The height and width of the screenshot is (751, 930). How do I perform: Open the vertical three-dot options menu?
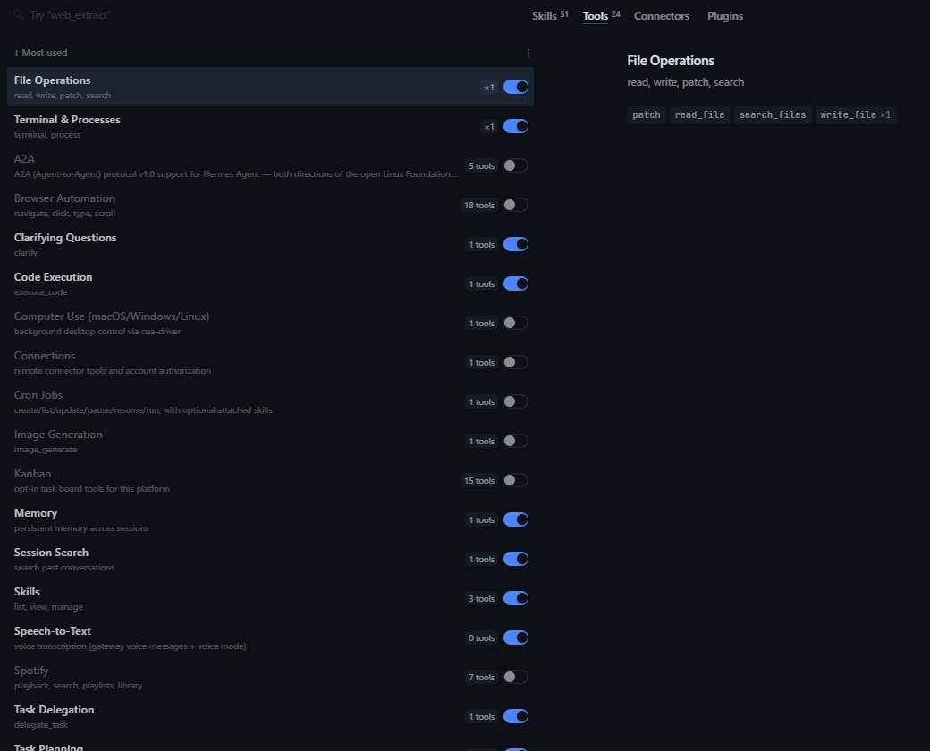pyautogui.click(x=528, y=54)
